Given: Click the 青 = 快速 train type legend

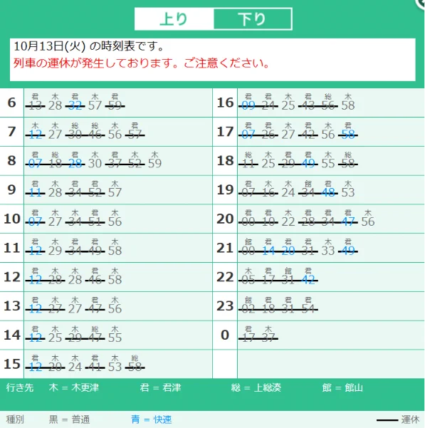Looking at the screenshot, I should coord(151,419).
